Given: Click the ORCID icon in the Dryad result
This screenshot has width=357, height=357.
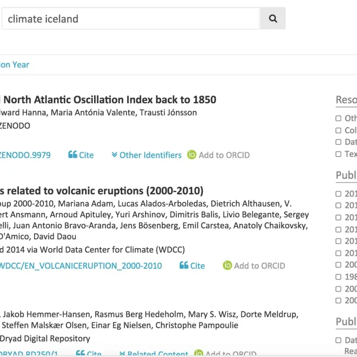Looking at the screenshot, I should pos(199,354).
